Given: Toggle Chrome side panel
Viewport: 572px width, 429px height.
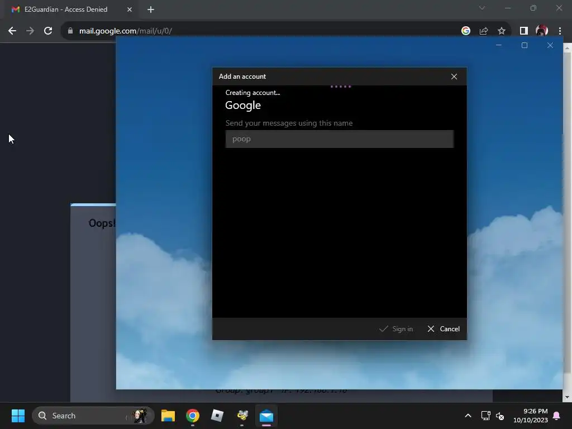Looking at the screenshot, I should click(524, 31).
